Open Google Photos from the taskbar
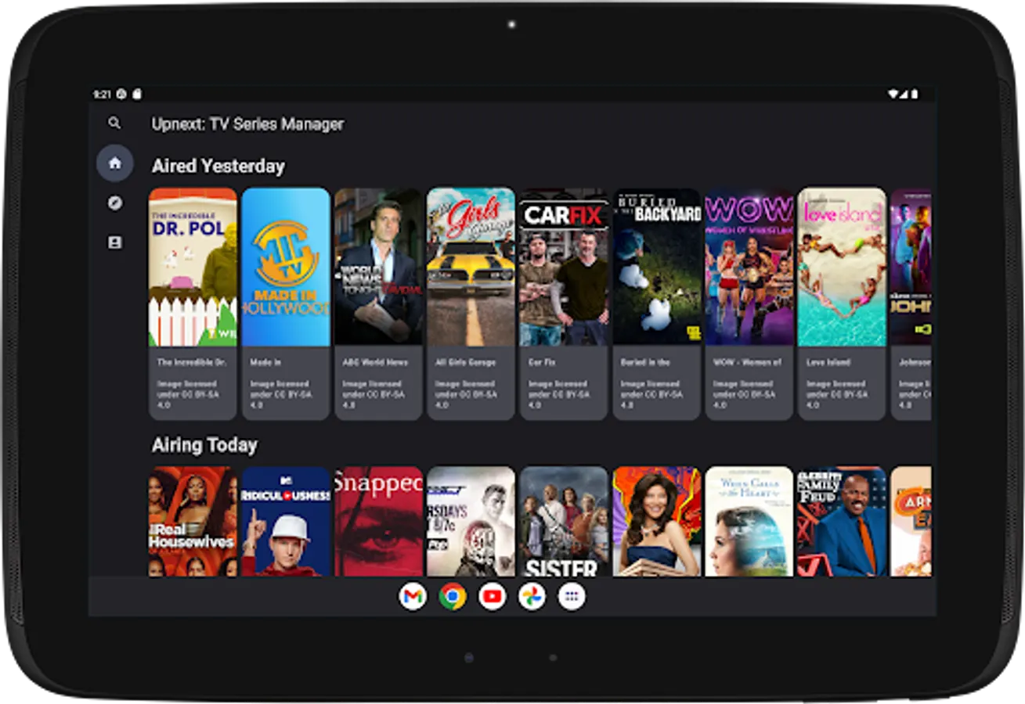1025x704 pixels. (532, 597)
